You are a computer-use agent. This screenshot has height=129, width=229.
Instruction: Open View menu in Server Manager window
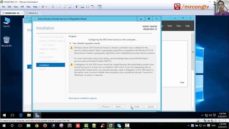(179, 26)
